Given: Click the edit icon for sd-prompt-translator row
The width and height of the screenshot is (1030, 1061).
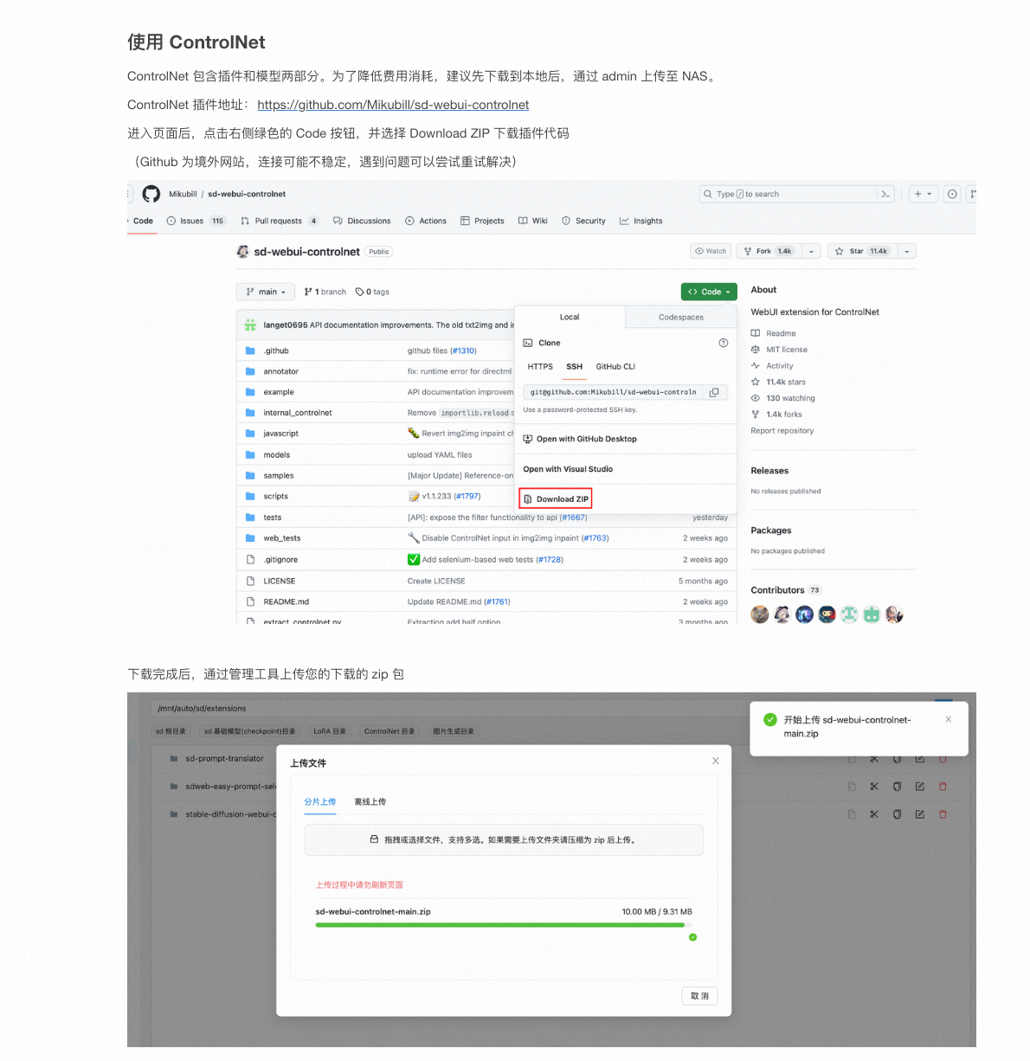Looking at the screenshot, I should pos(919,759).
